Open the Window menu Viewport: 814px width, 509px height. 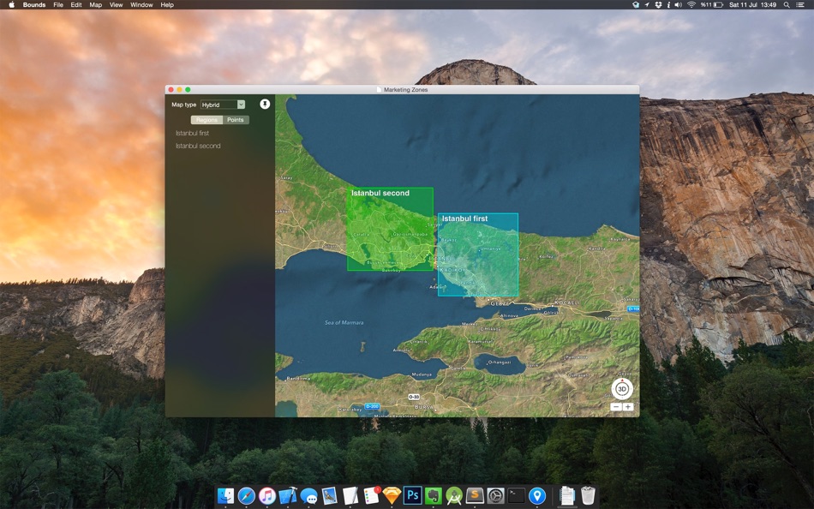point(141,4)
